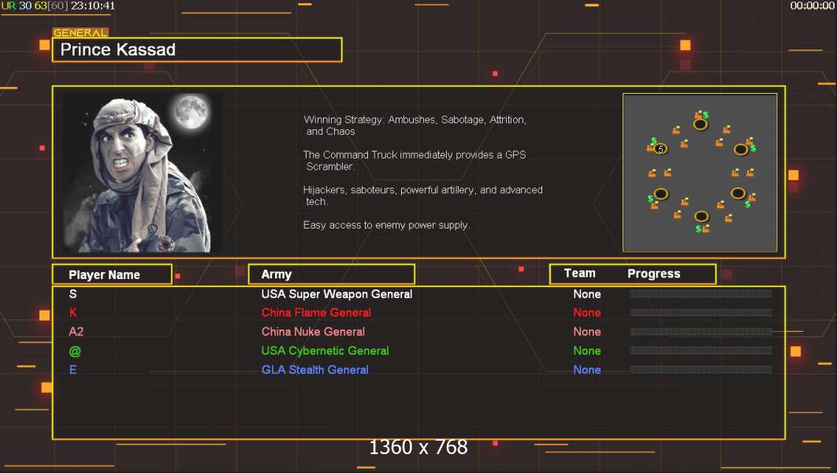Select red player name K
The height and width of the screenshot is (473, 837).
coord(73,313)
